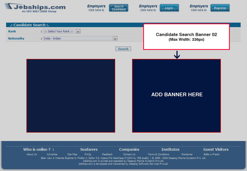Select Institutes in the footer

170,149
